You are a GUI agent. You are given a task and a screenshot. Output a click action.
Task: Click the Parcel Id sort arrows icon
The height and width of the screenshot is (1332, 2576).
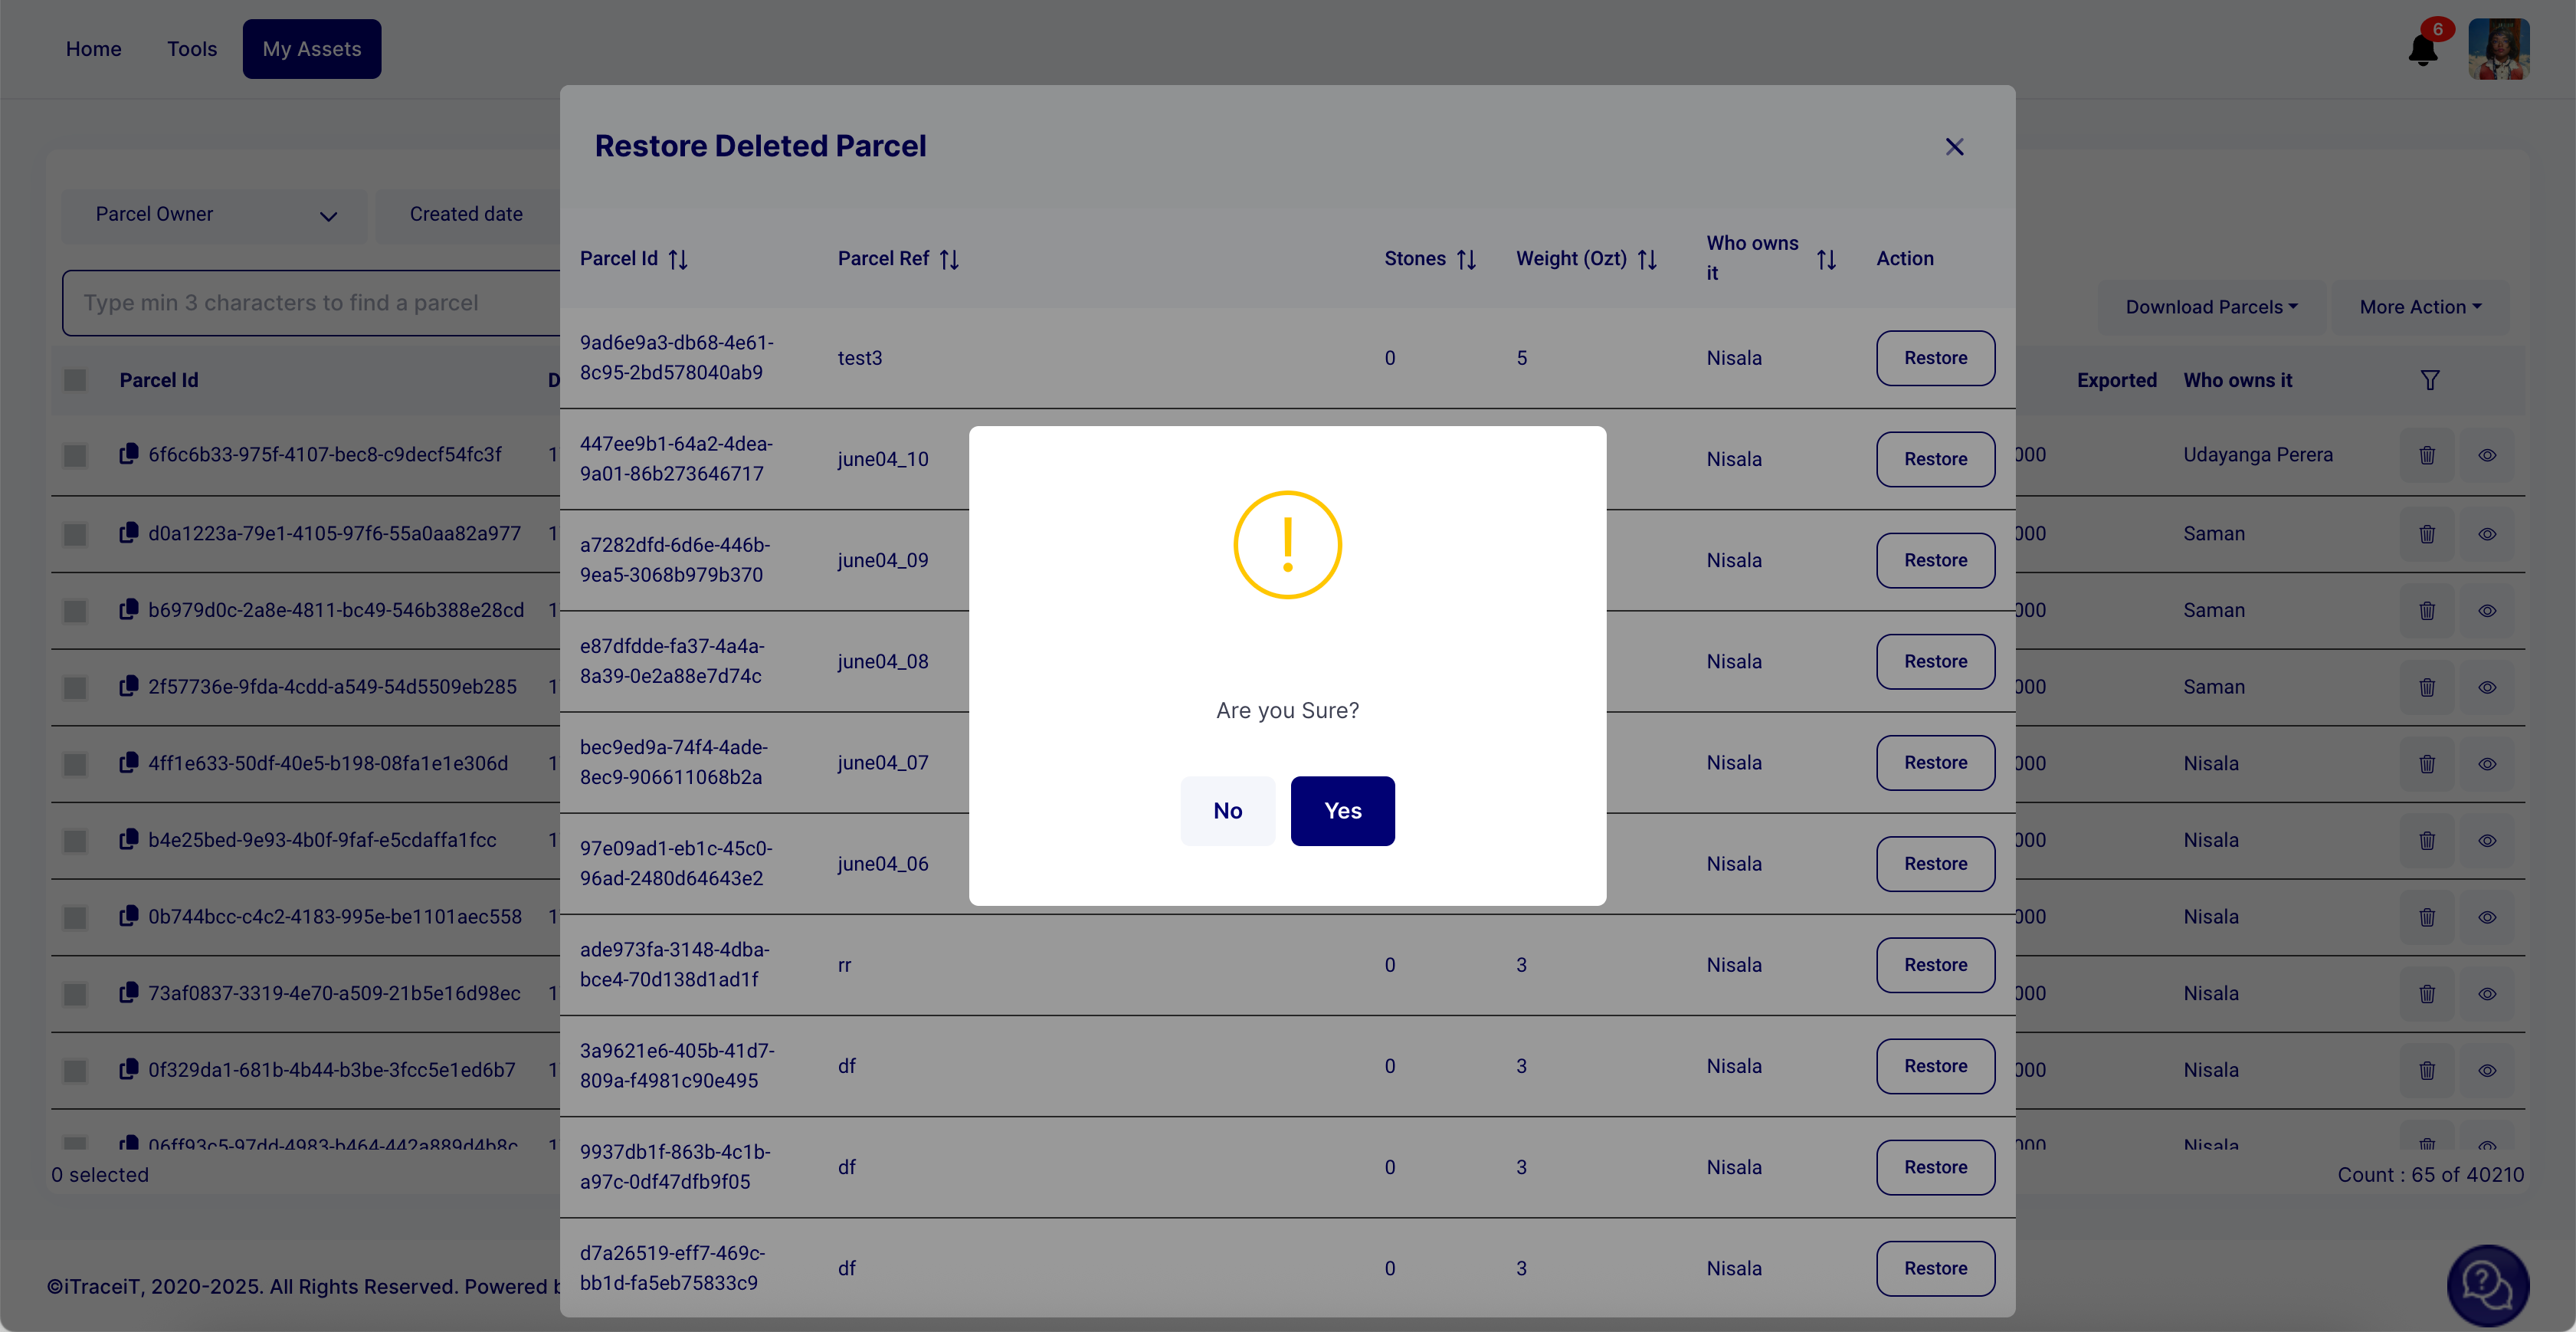[x=678, y=260]
